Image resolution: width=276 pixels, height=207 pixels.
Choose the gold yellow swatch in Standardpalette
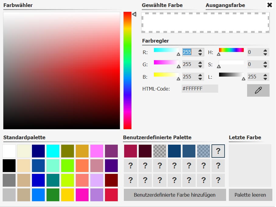click(68, 195)
